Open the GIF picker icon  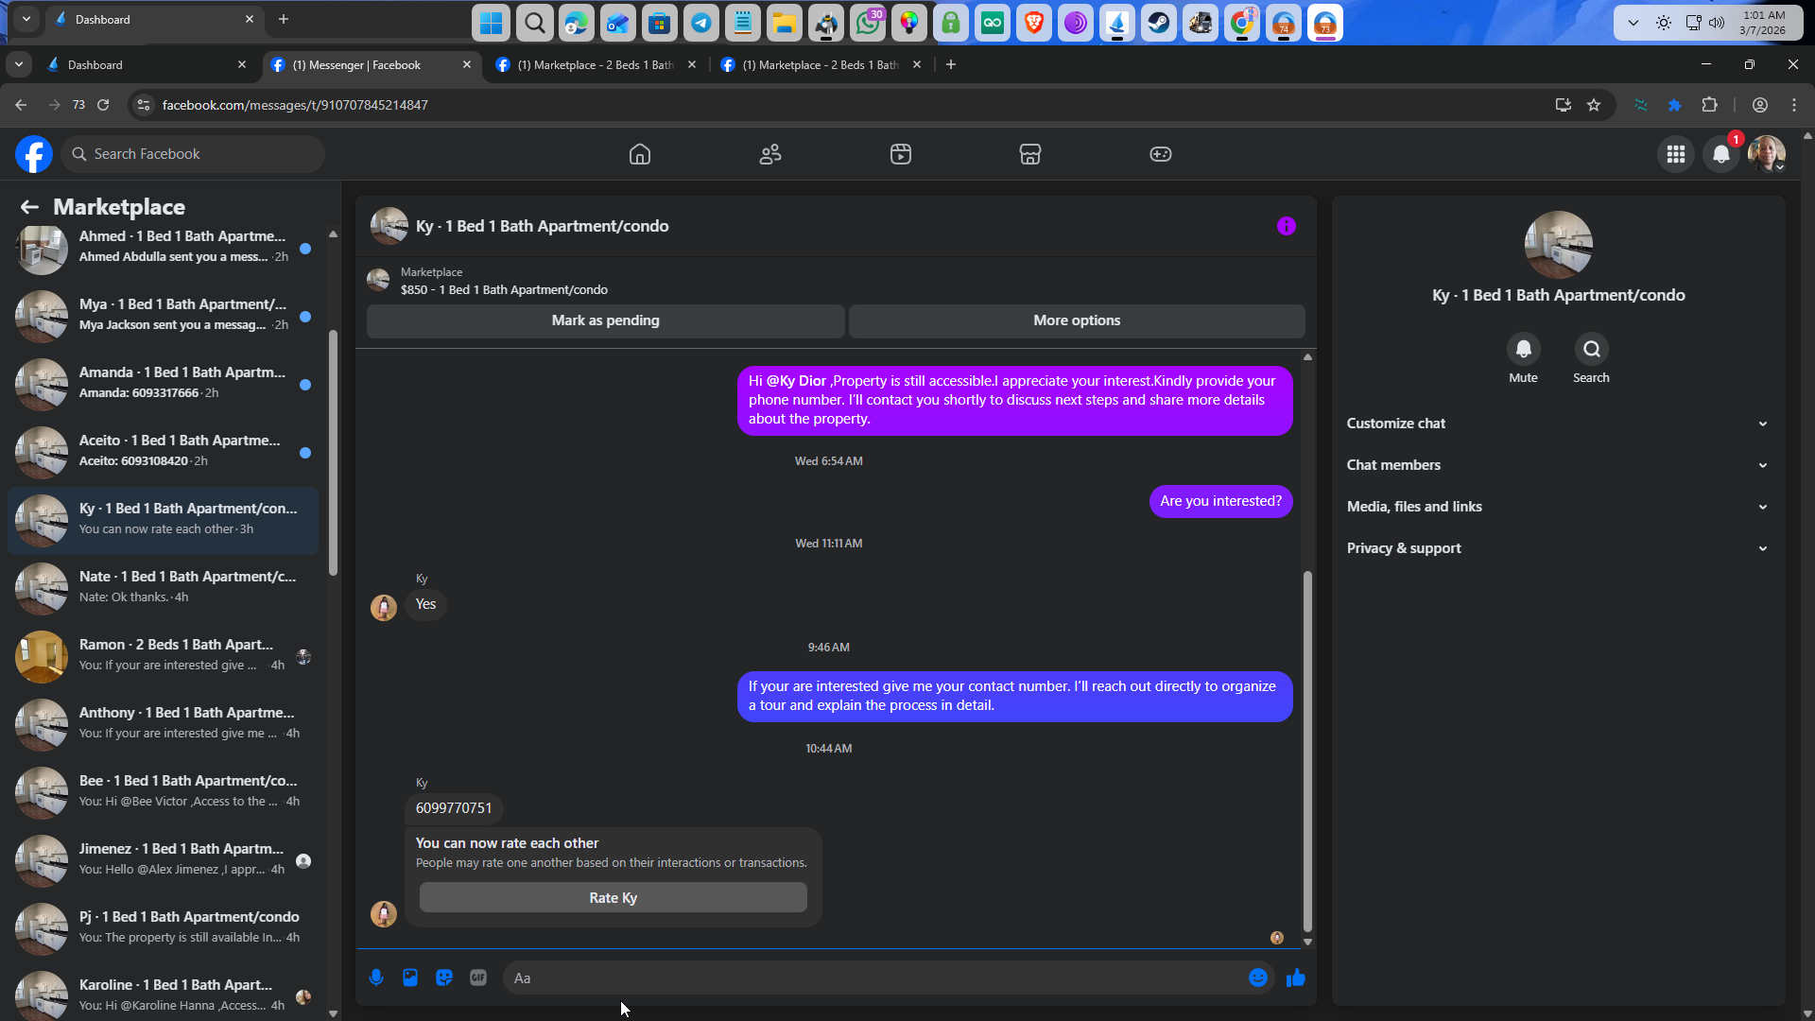[478, 978]
